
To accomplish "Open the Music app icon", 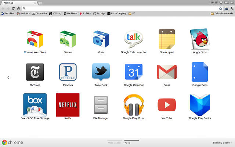I will 101,39.
